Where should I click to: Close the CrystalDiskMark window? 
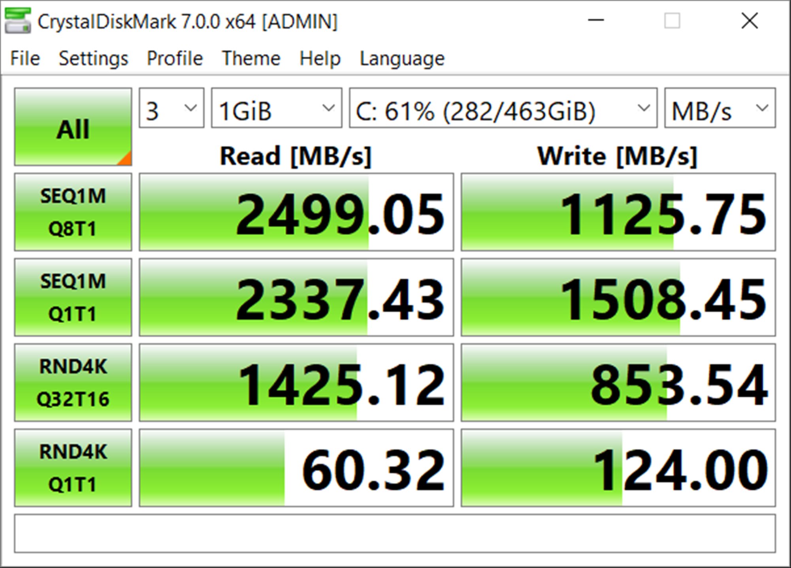coord(750,21)
